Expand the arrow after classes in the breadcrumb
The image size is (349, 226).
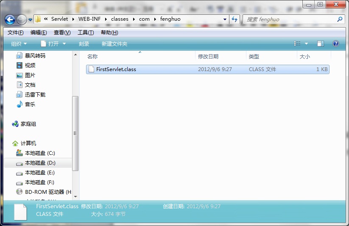(x=134, y=19)
